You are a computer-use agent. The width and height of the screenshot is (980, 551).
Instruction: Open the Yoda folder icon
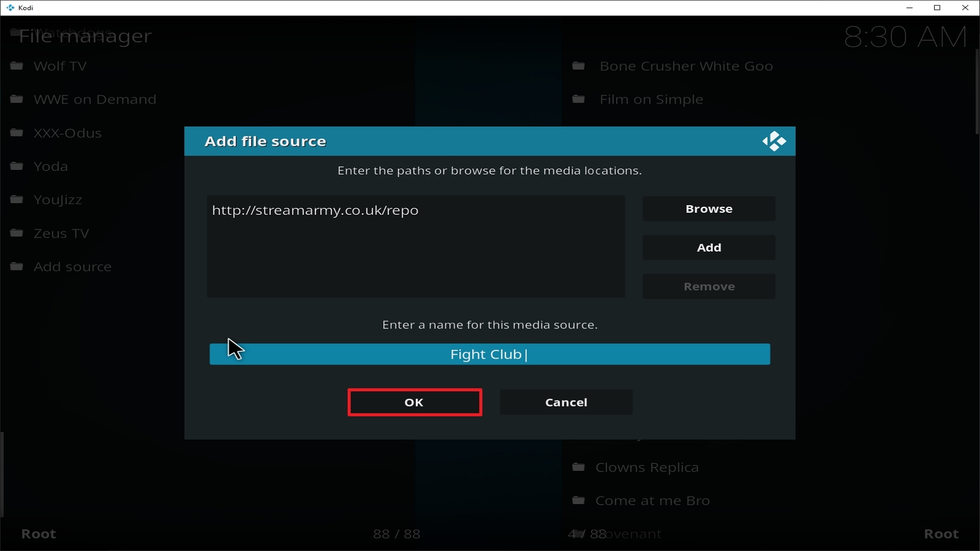[x=17, y=166]
